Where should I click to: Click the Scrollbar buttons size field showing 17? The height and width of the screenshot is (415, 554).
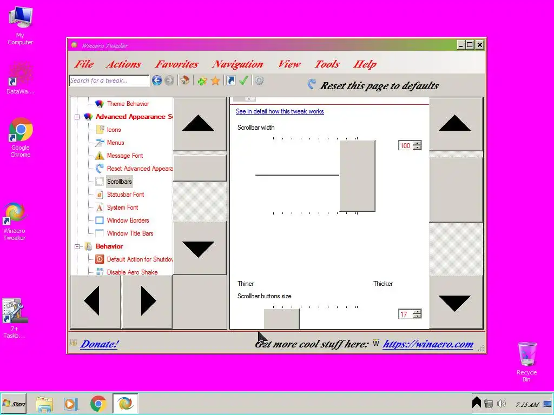pos(406,314)
